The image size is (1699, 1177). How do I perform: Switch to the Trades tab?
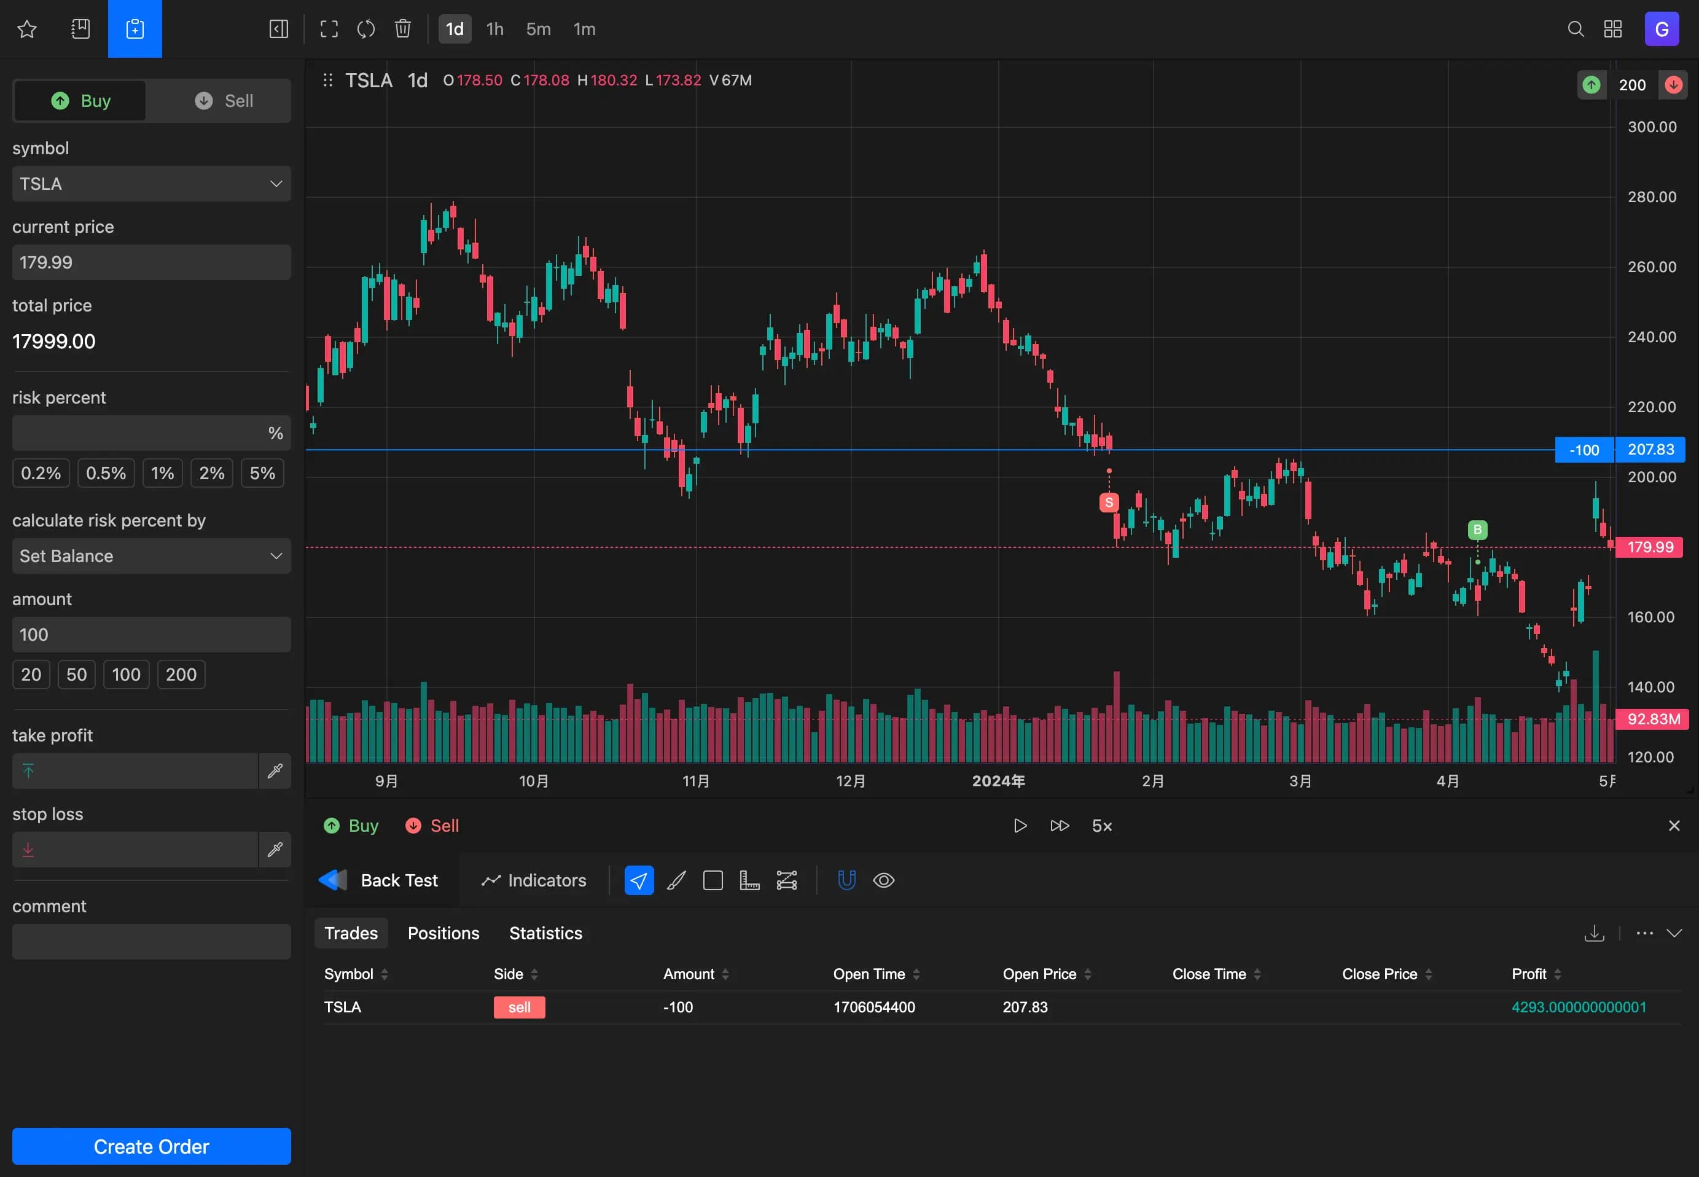(x=351, y=933)
